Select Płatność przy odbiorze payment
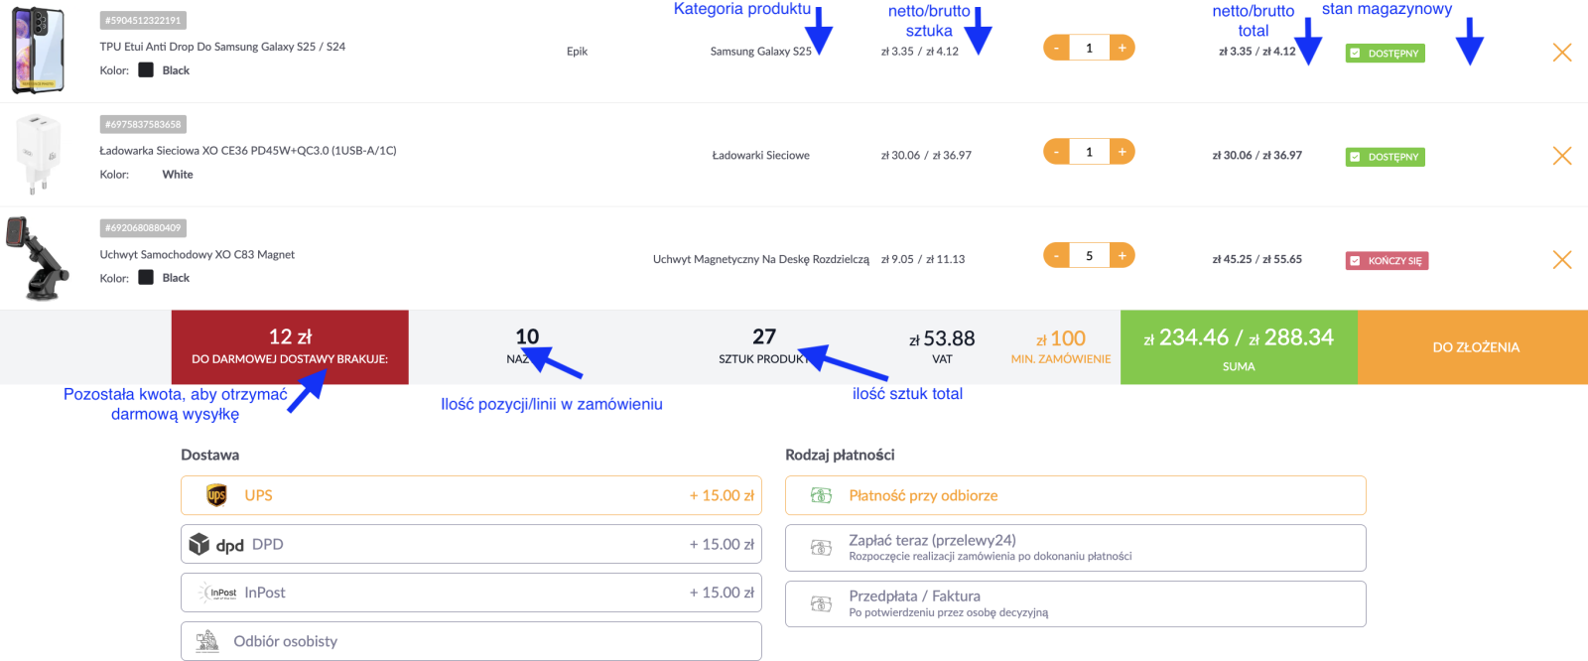 point(1075,495)
